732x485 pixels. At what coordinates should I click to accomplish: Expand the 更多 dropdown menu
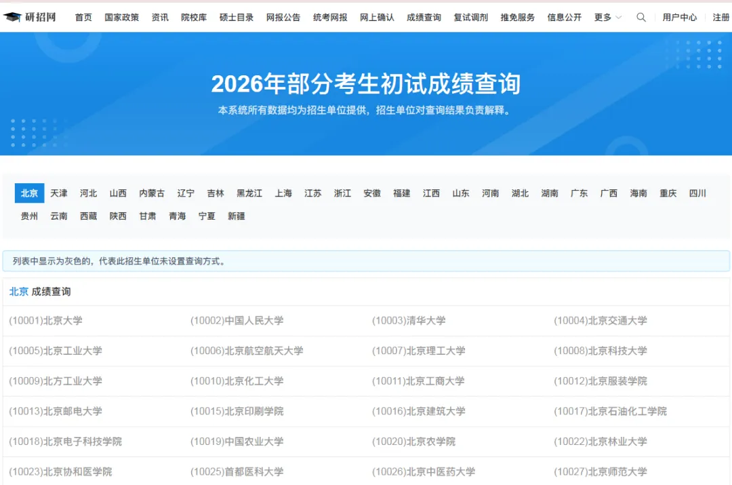pos(607,17)
